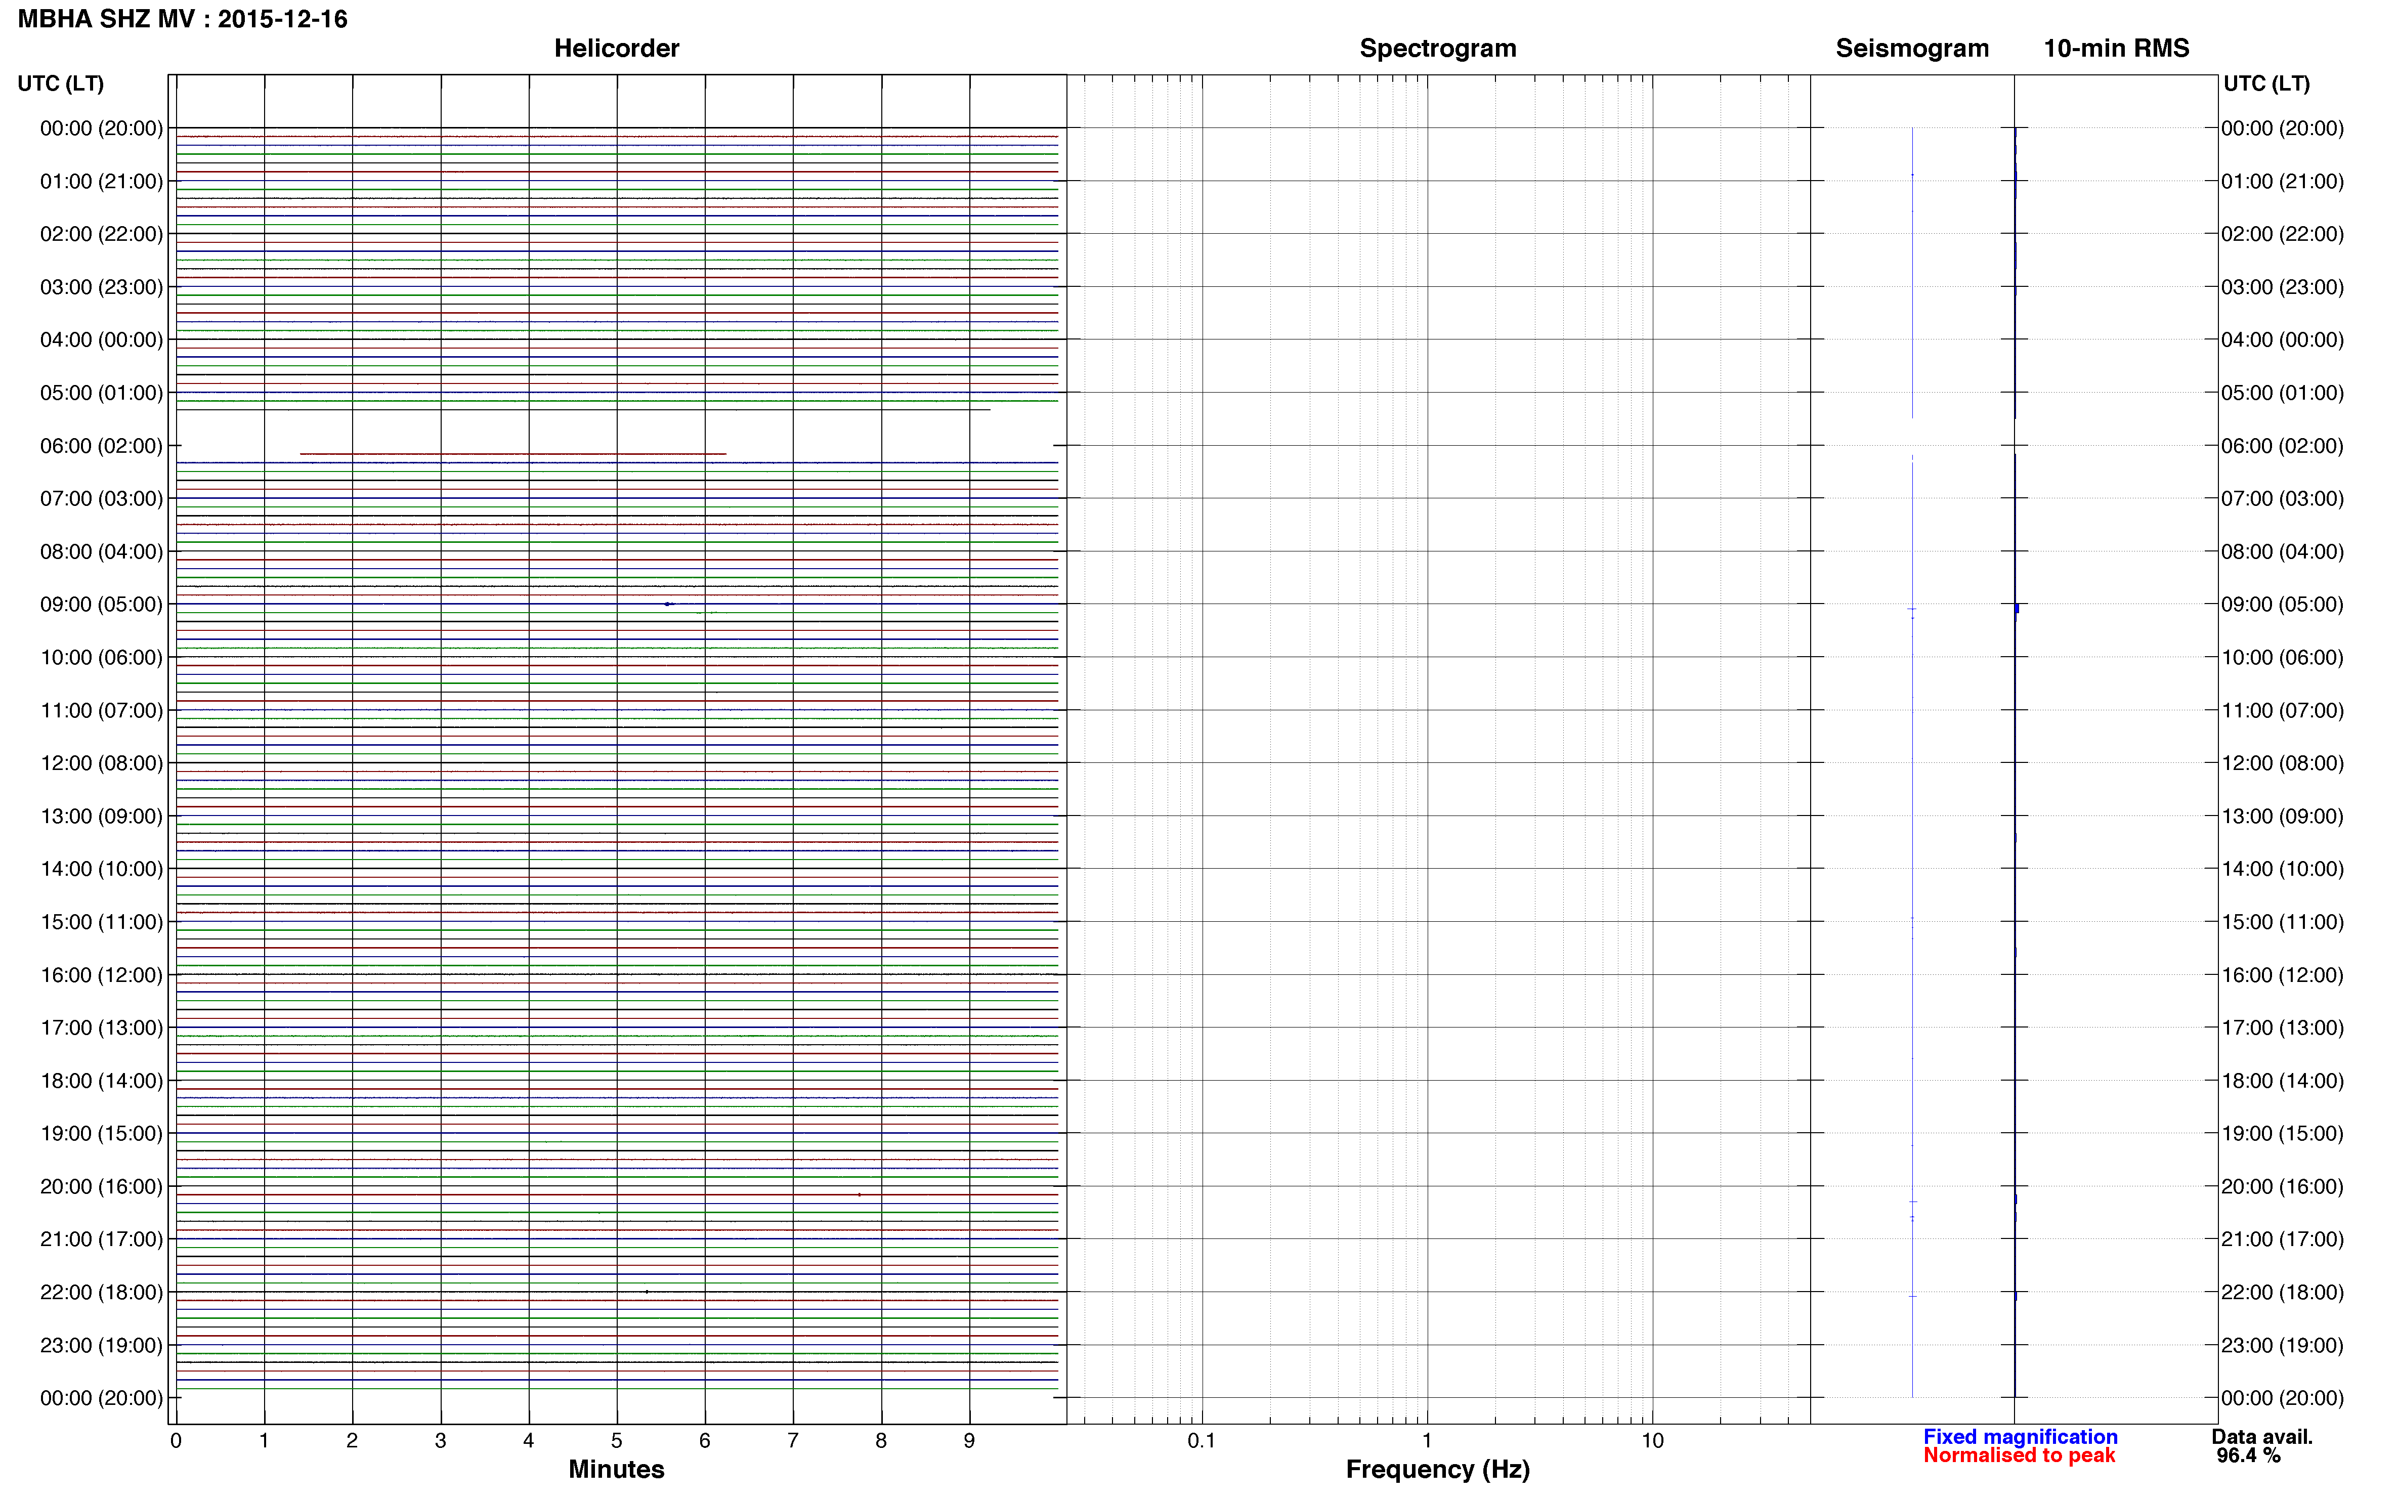The height and width of the screenshot is (1499, 2398).
Task: Click '12:00 (08:00)' on the left time axis
Action: click(101, 763)
